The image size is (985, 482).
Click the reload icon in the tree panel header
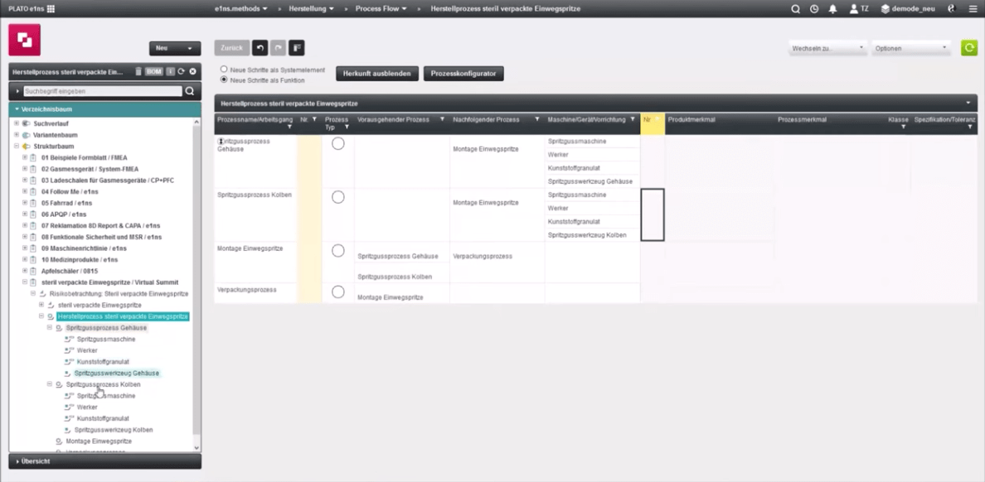pyautogui.click(x=181, y=71)
